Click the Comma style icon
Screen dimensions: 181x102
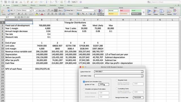tap(87, 14)
